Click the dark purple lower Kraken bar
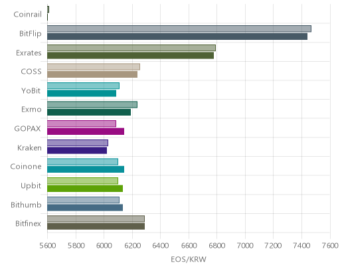Screen dimensions: 340x271 tap(77, 151)
